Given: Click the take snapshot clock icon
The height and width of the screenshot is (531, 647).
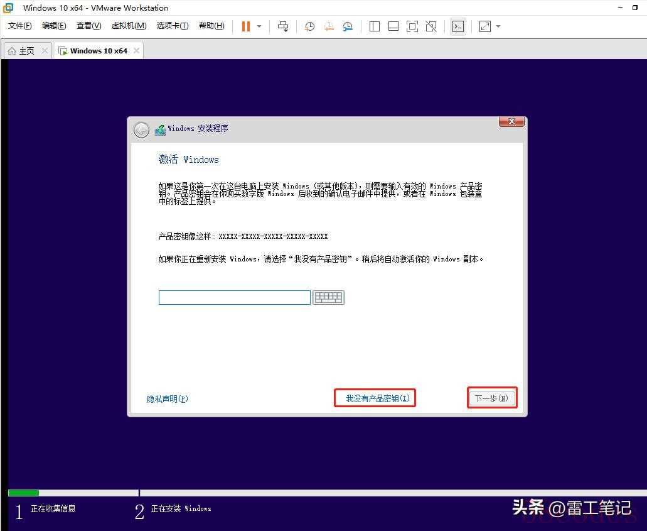Looking at the screenshot, I should 309,26.
